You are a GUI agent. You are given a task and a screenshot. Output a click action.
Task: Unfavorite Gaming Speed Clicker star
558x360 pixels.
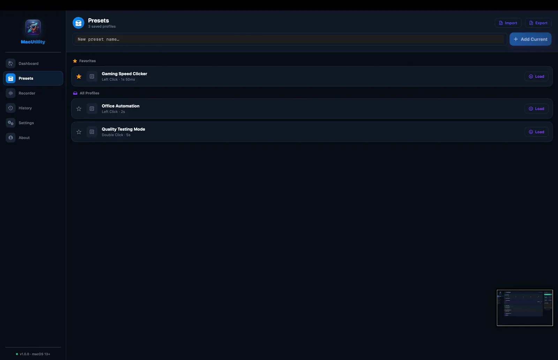tap(79, 76)
